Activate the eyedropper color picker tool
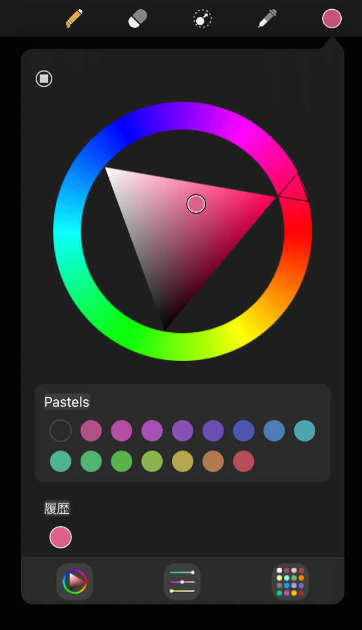 (267, 18)
